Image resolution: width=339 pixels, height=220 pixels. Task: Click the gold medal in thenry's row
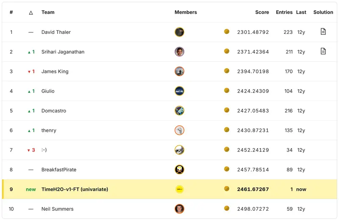227,129
